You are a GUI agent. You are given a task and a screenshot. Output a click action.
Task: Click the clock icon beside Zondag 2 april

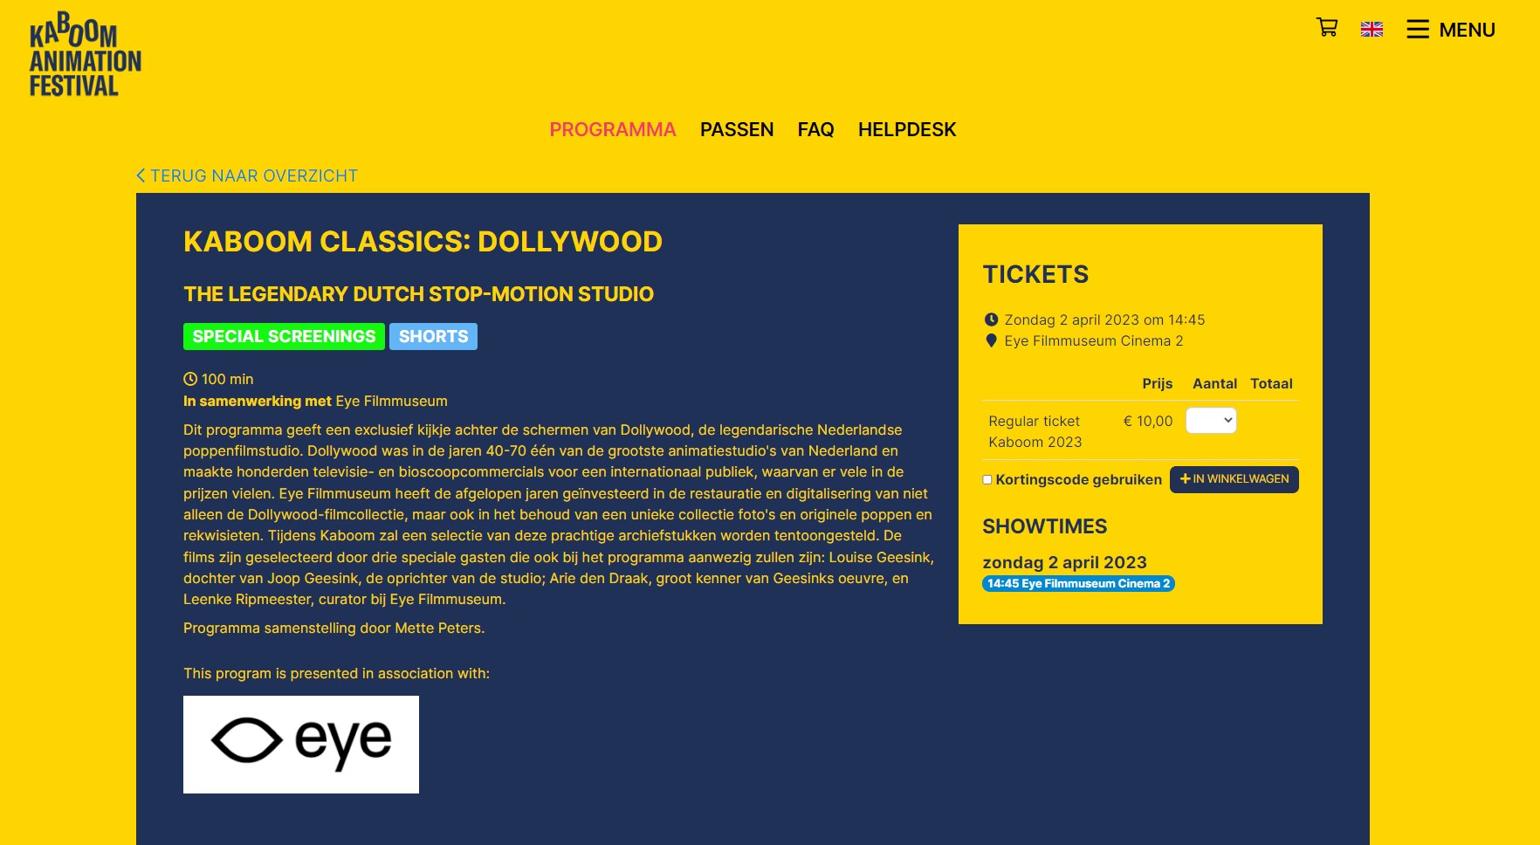point(991,319)
